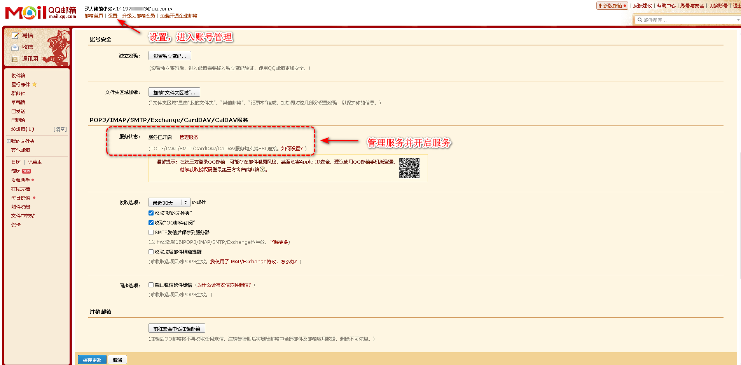741x365 pixels.
Task: Check 禁止收信软件删信 option
Action: pos(151,285)
